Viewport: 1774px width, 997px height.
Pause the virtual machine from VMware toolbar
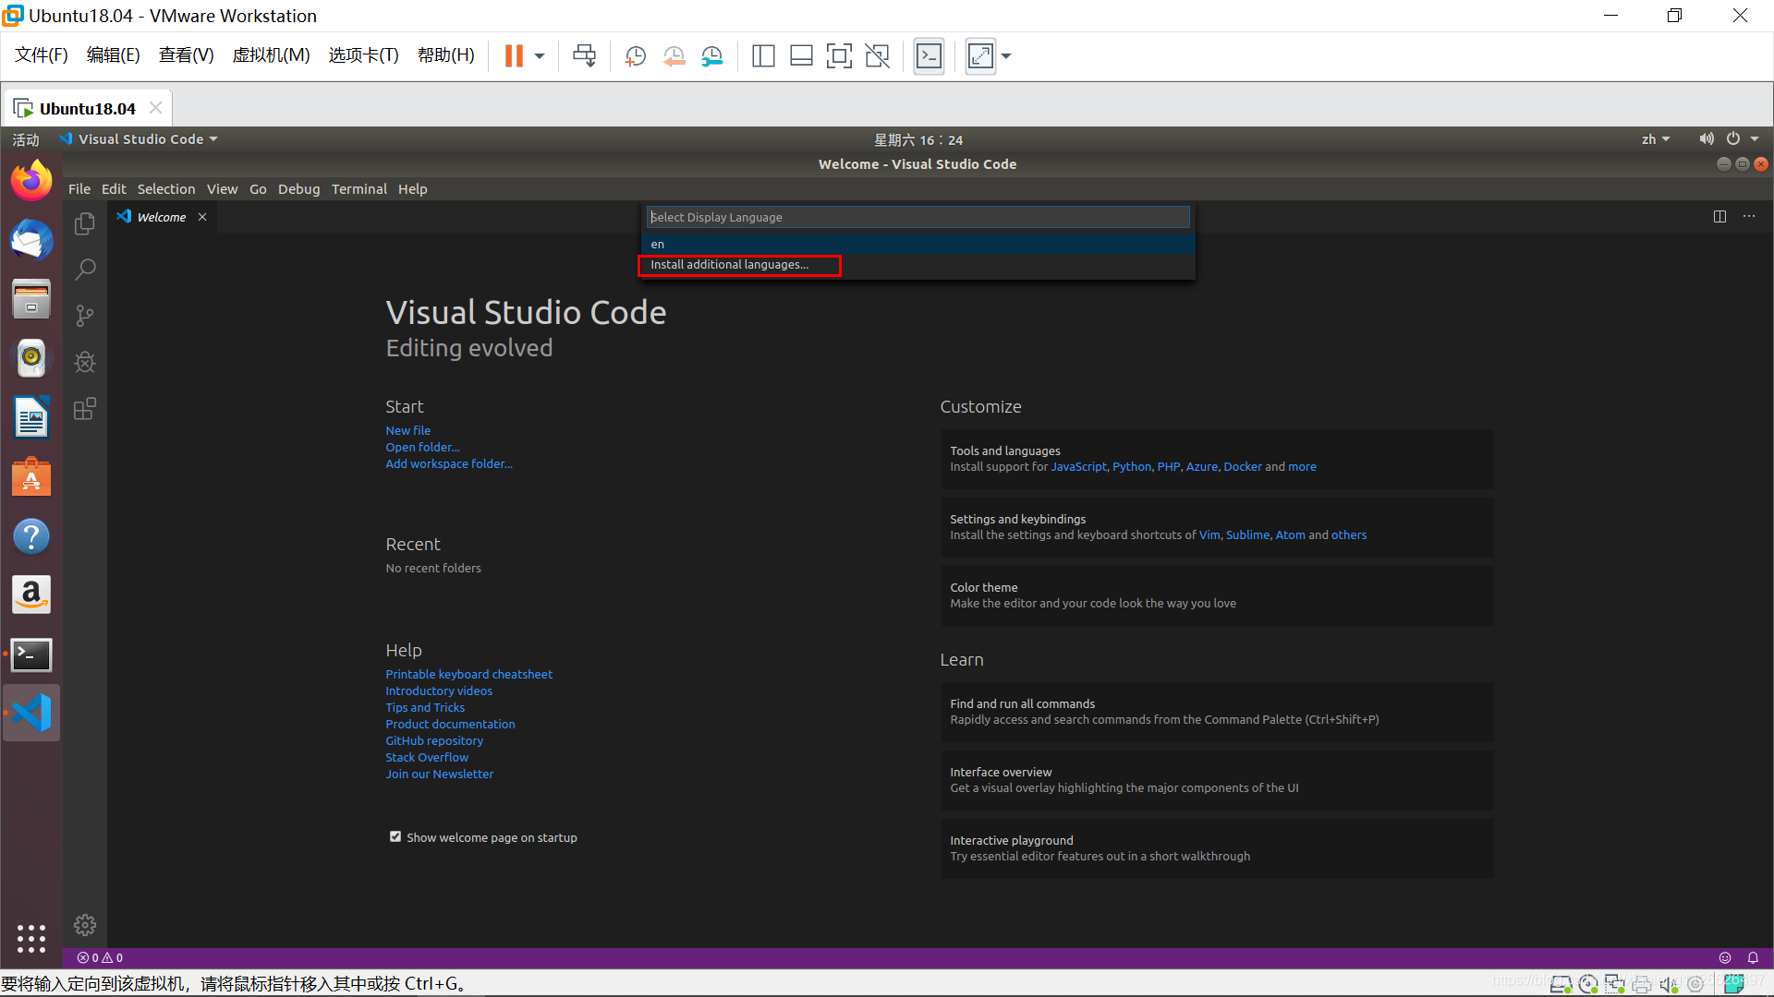tap(514, 56)
